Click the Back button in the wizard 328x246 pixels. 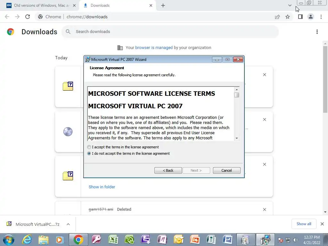[x=168, y=170]
